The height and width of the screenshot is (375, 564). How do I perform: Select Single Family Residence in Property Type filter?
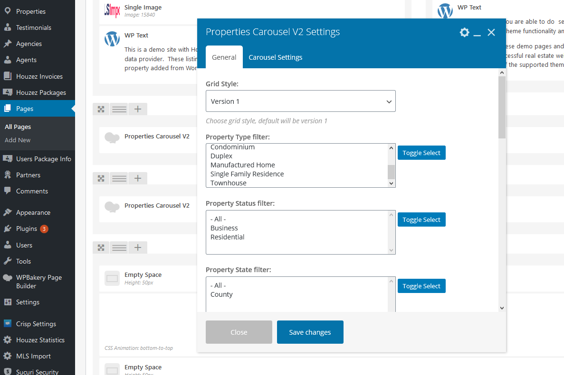[247, 174]
